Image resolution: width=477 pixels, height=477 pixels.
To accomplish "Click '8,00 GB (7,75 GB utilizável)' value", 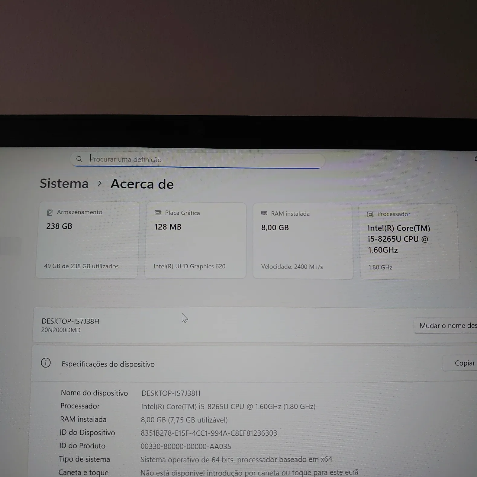I will click(x=184, y=420).
